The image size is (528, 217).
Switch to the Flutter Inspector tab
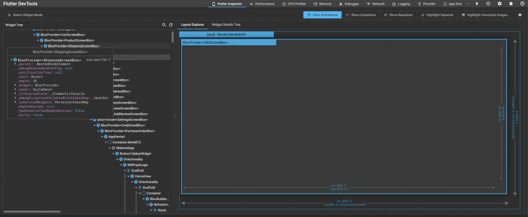pyautogui.click(x=227, y=4)
